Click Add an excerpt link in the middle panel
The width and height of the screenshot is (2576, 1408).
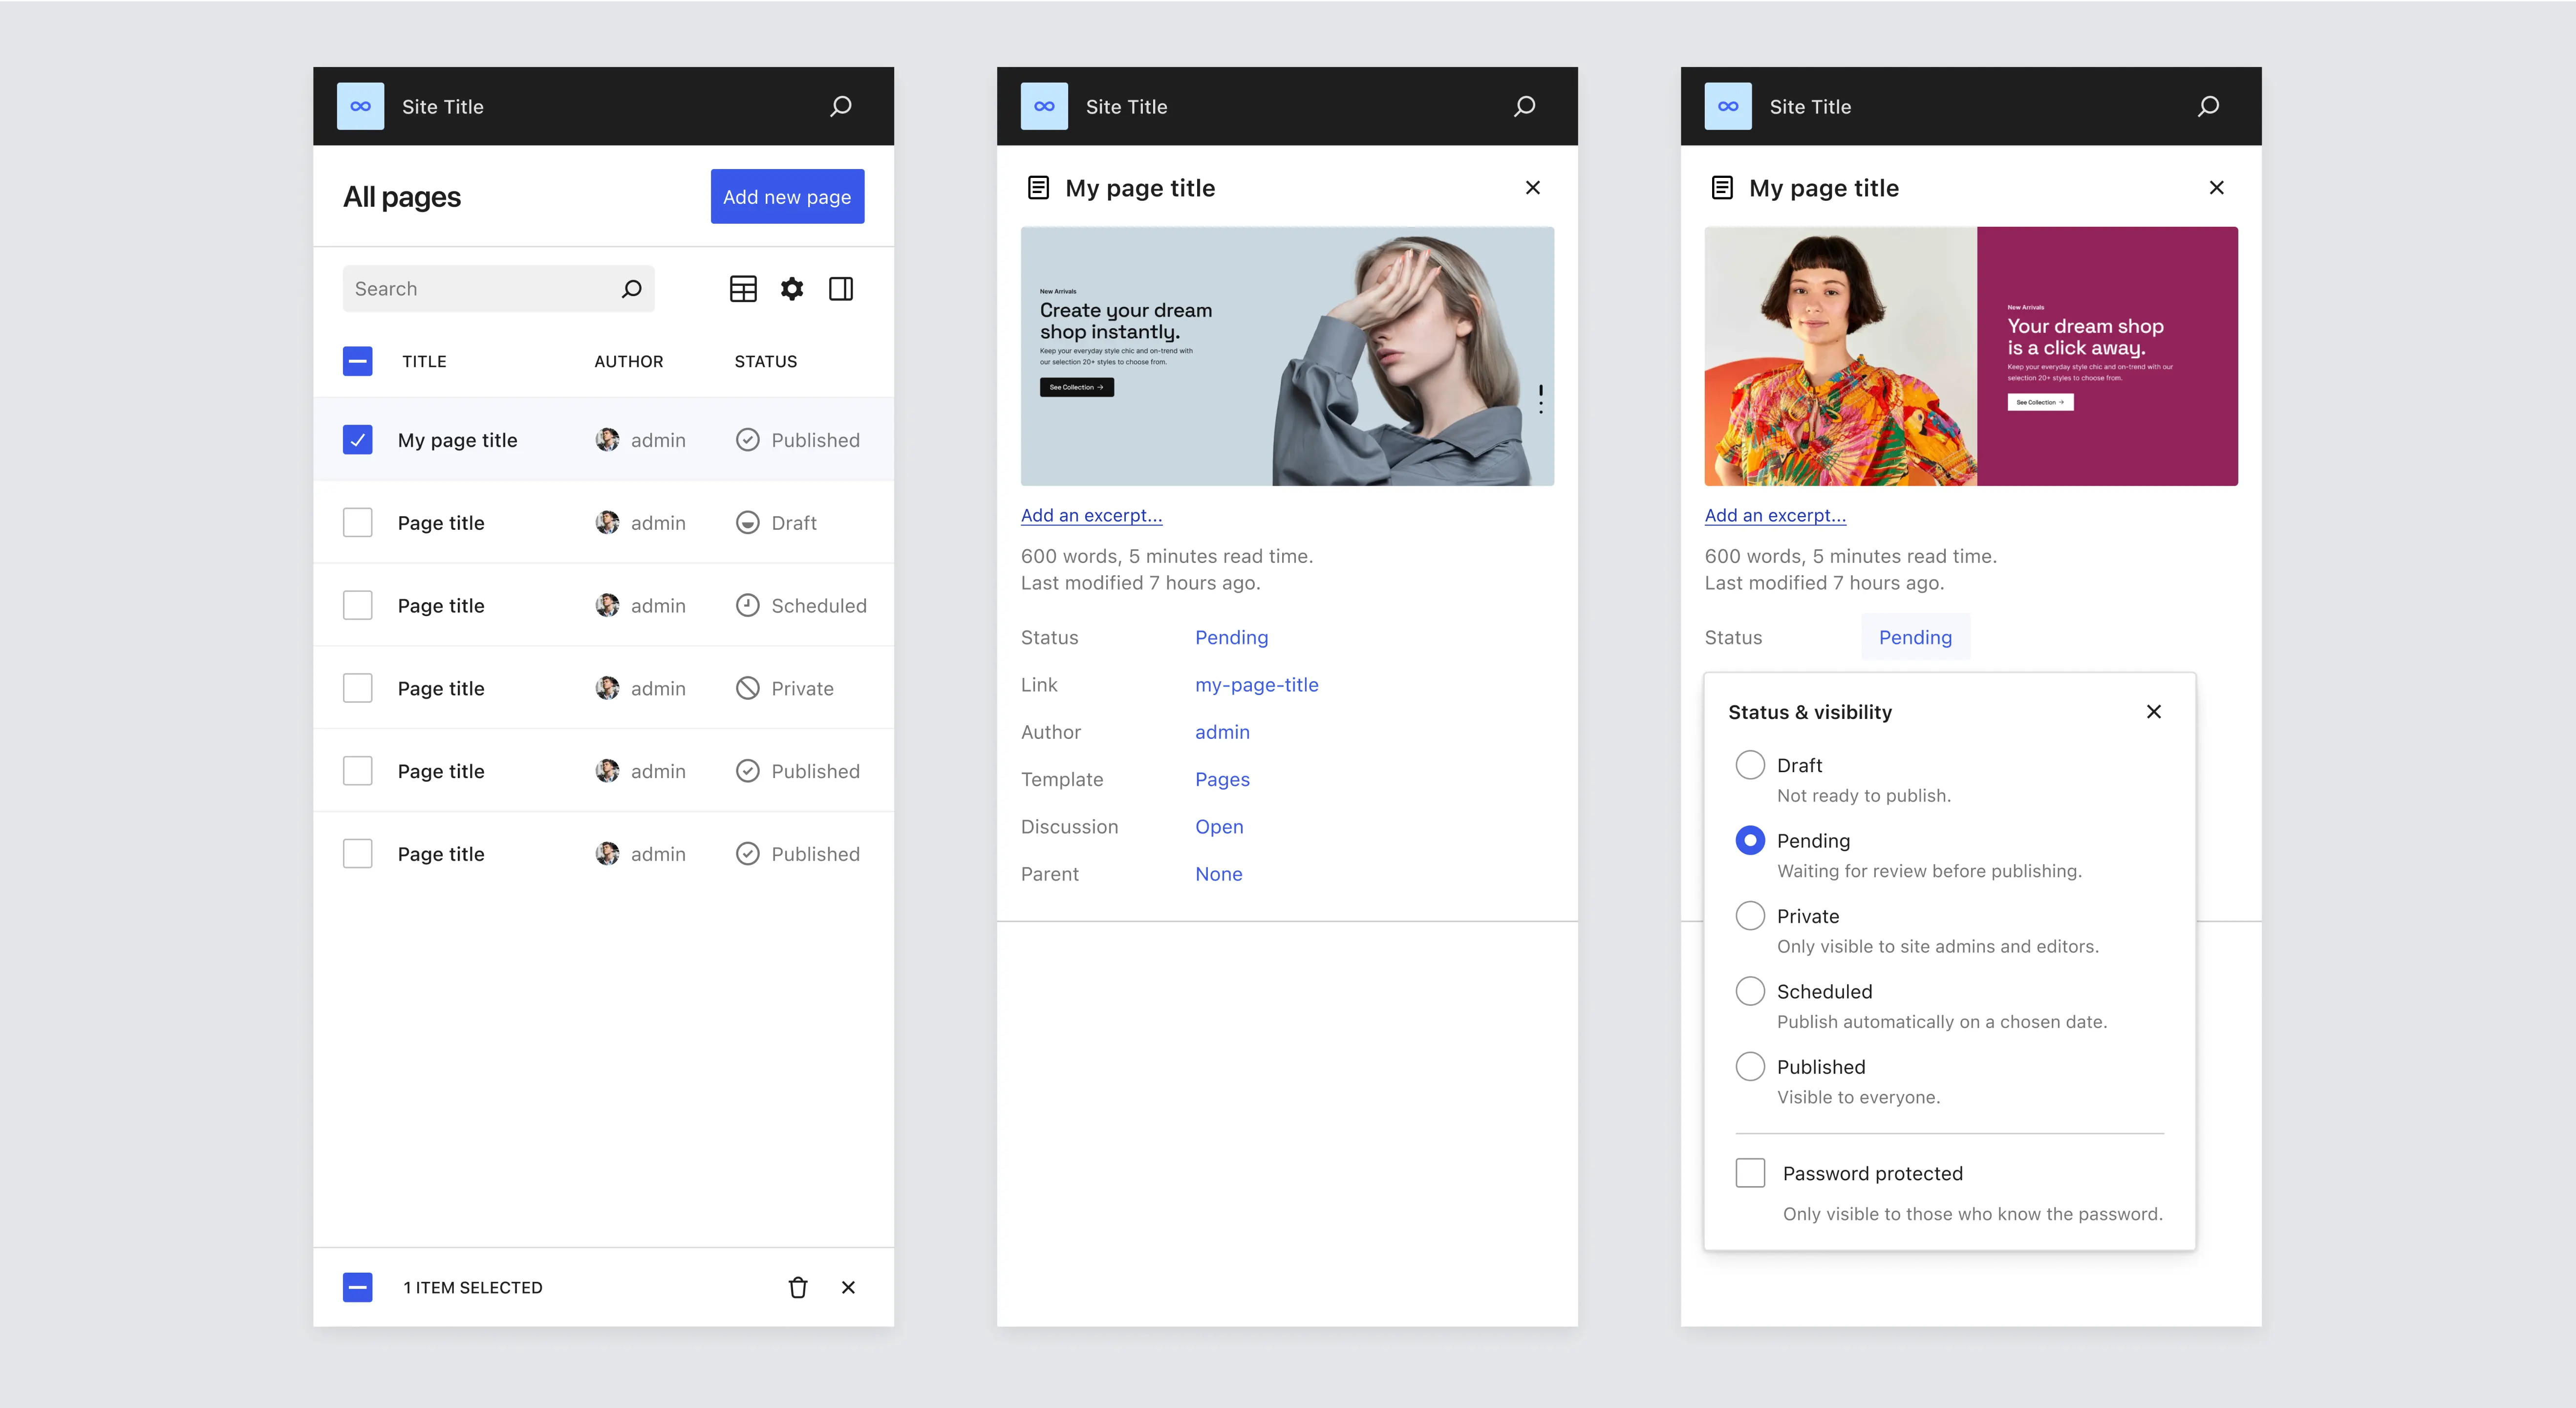(1091, 515)
